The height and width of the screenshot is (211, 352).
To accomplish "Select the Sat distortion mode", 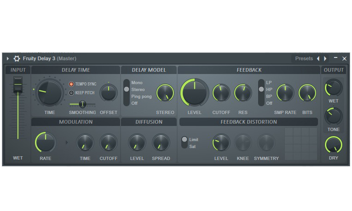I will pyautogui.click(x=192, y=147).
